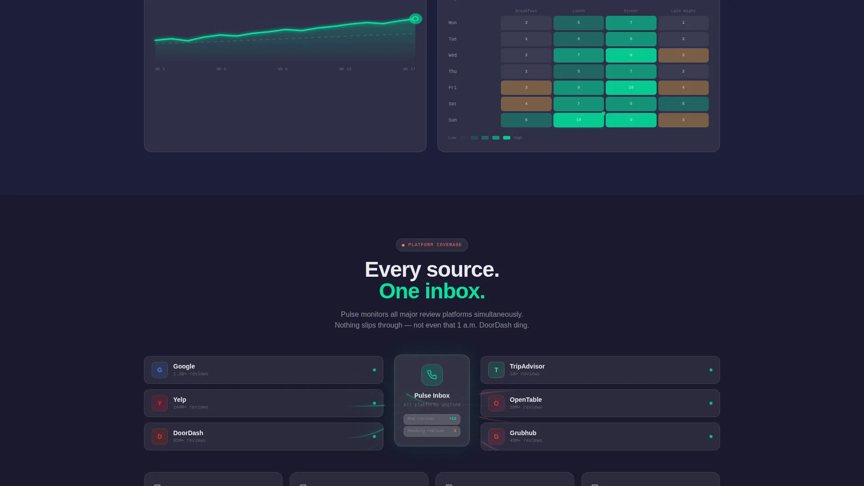This screenshot has width=864, height=486.
Task: Select the Sunday Breakfast cell showing 6
Action: coord(526,120)
